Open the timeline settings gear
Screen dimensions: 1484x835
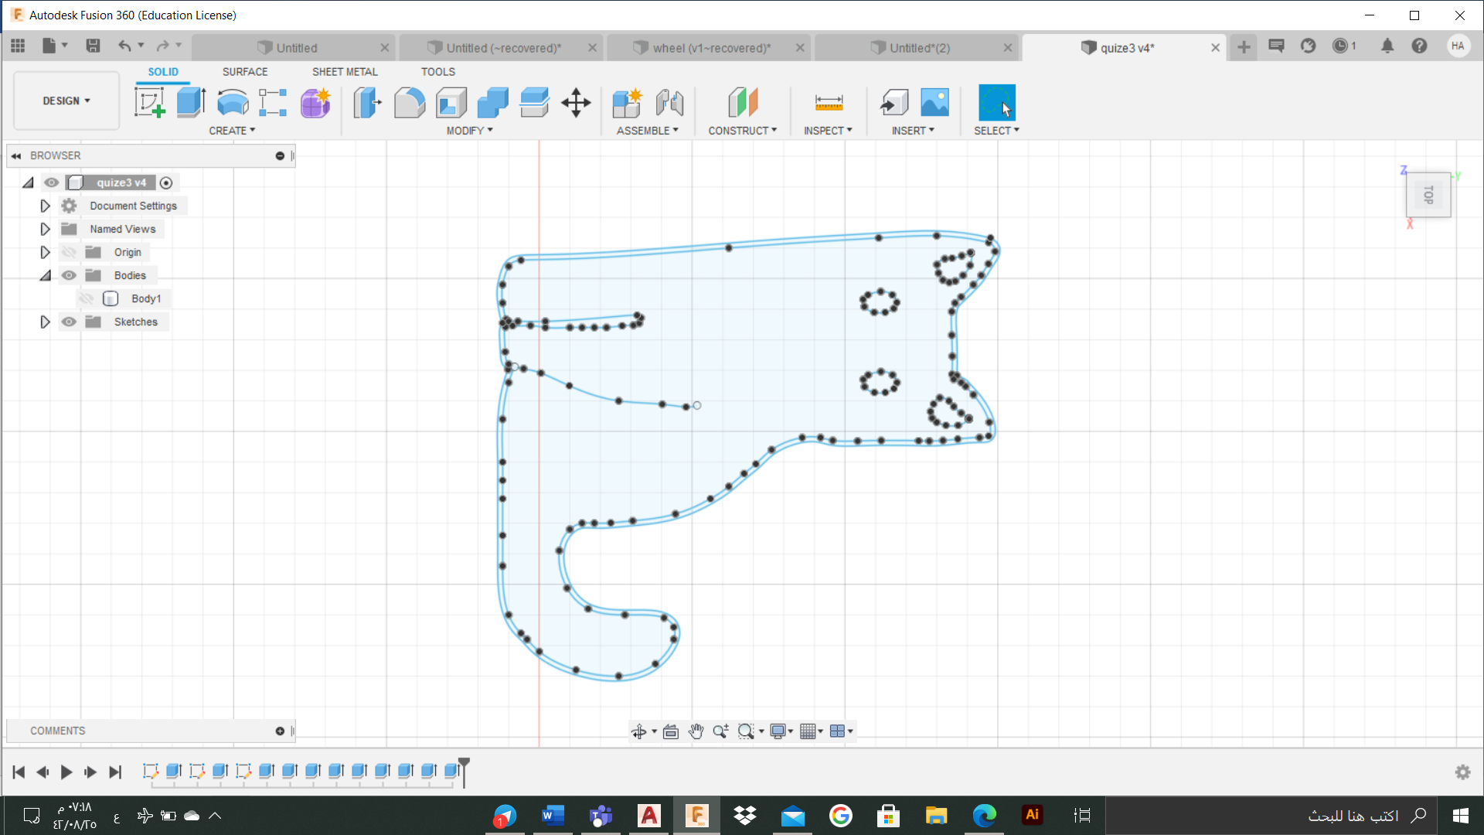click(x=1462, y=772)
